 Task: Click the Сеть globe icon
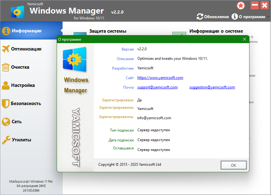coord(6,122)
